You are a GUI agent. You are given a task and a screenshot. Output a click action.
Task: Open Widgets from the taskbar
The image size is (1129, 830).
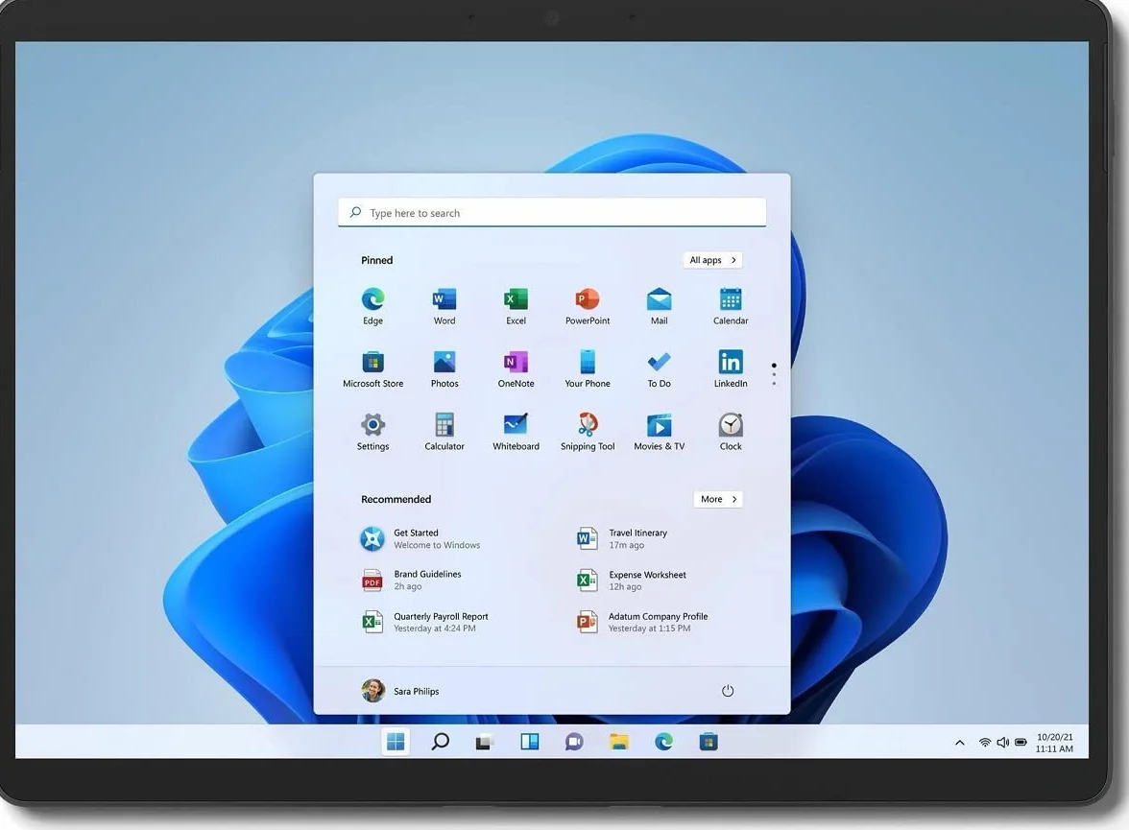pyautogui.click(x=529, y=742)
